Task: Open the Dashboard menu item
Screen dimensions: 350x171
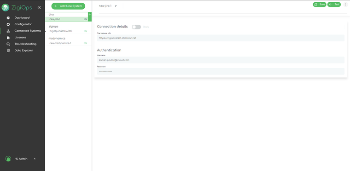Action: pyautogui.click(x=22, y=18)
